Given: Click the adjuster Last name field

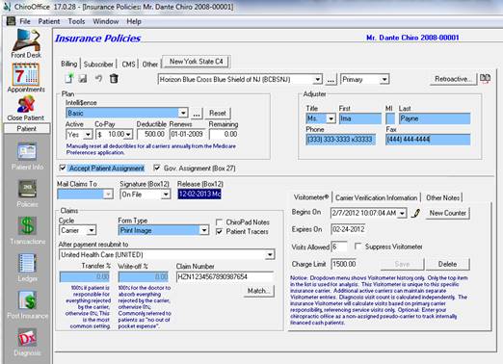Looking at the screenshot, I should coord(435,118).
